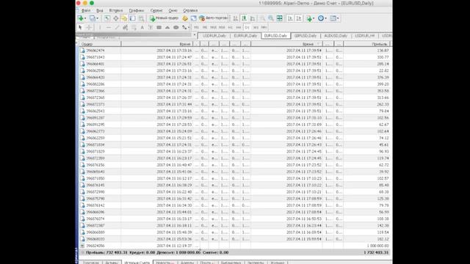The width and height of the screenshot is (470, 264).
Task: Open the Сервис menu
Action: pyautogui.click(x=156, y=10)
